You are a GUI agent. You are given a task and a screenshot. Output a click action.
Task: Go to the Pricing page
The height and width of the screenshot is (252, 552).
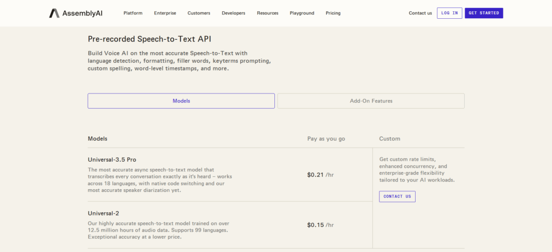coord(333,13)
